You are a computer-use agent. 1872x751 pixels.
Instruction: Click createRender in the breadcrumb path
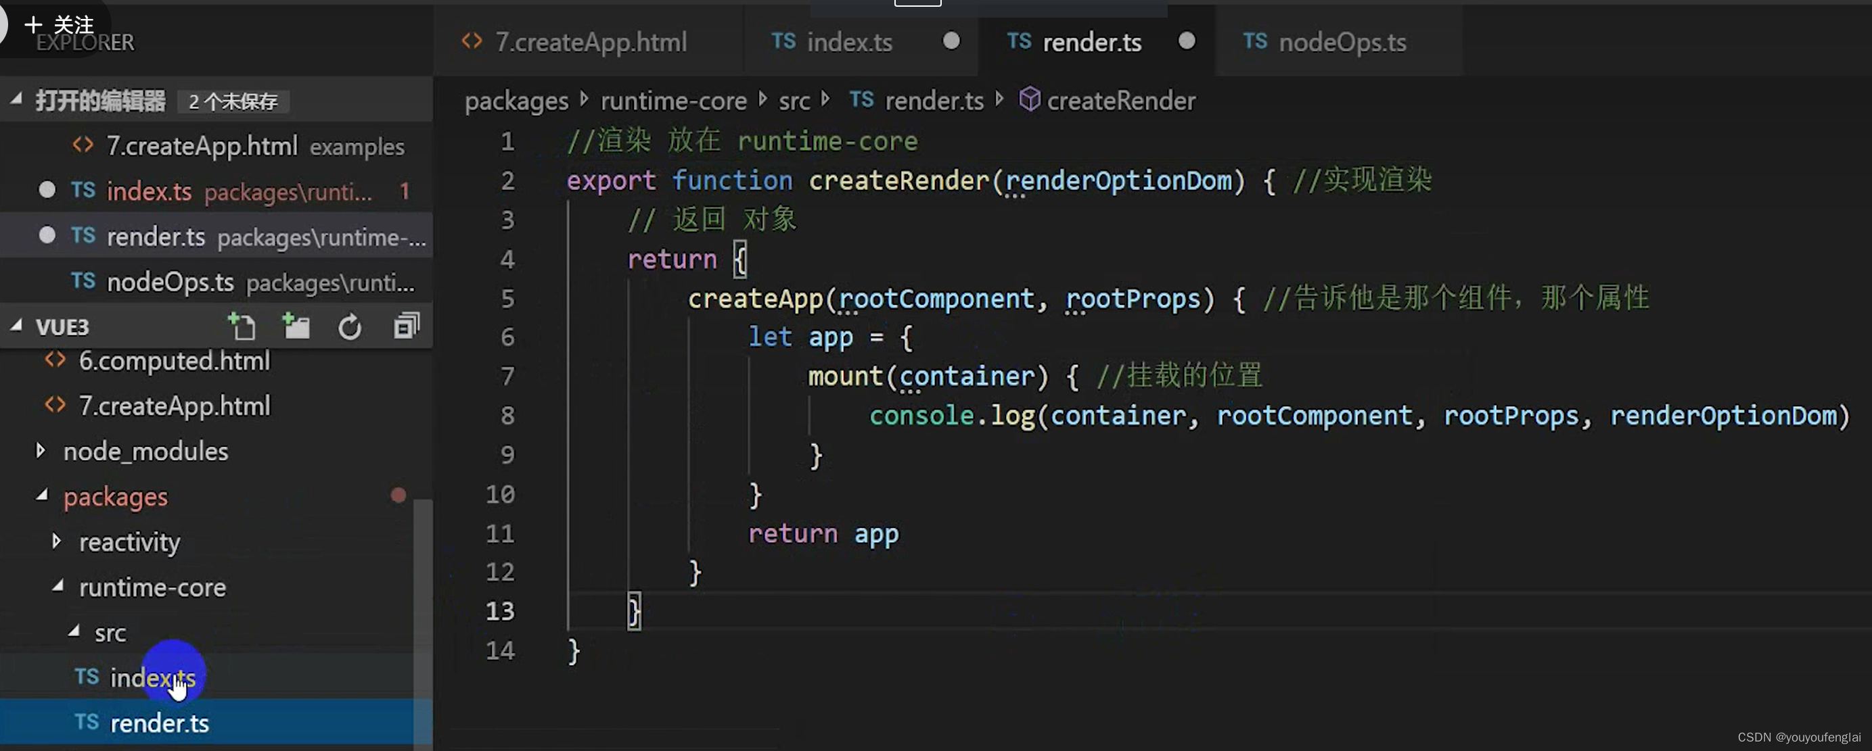(x=1120, y=101)
